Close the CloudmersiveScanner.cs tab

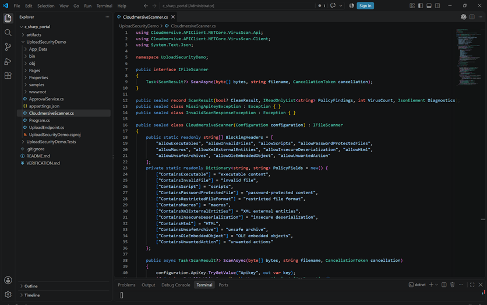click(x=173, y=17)
